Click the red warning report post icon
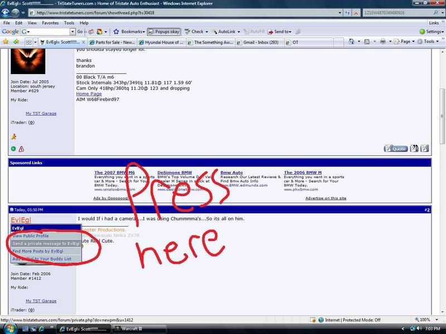 tap(21, 149)
